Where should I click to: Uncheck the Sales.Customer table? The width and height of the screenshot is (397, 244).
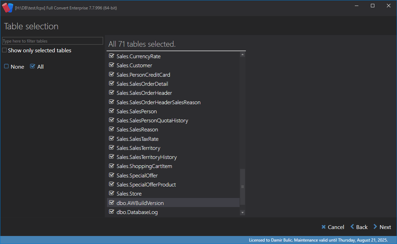112,65
